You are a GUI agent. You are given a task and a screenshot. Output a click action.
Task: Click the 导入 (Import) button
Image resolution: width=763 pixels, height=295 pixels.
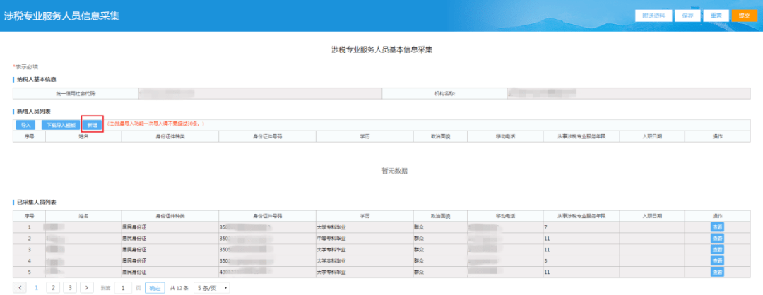(x=25, y=124)
